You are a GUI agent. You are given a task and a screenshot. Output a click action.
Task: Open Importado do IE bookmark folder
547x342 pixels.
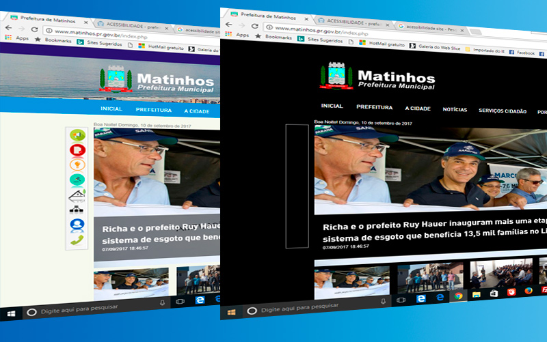(x=485, y=50)
